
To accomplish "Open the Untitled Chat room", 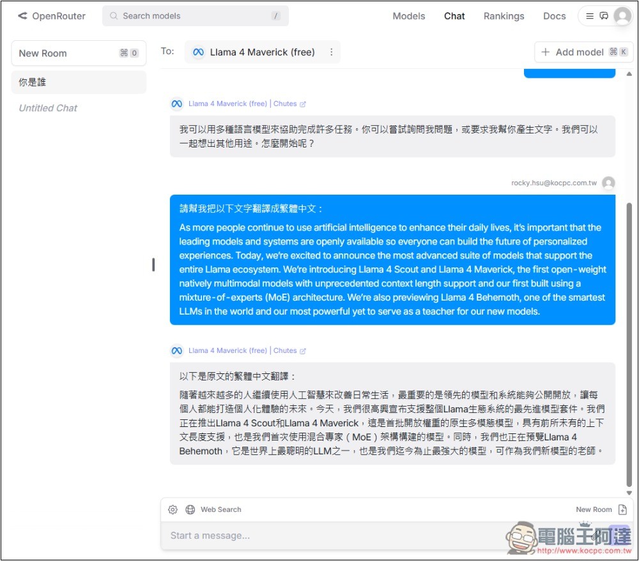I will tap(48, 108).
